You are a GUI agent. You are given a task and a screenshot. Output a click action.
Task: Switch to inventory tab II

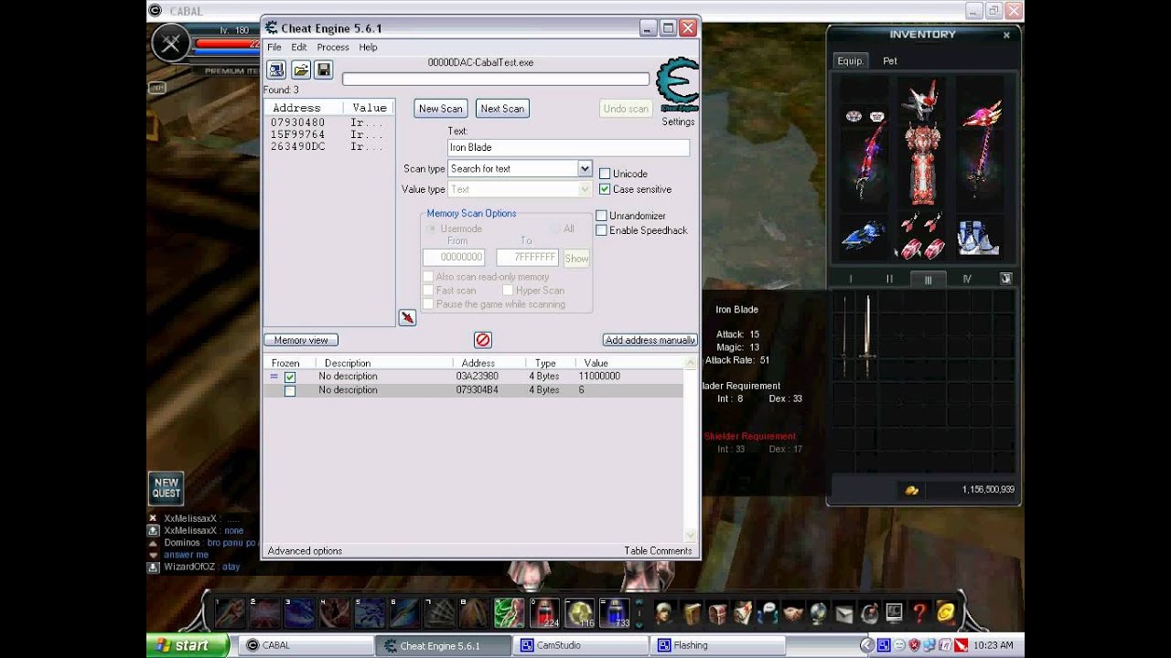coord(889,279)
